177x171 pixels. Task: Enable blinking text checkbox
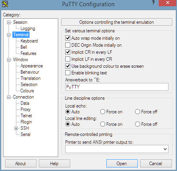[x=68, y=73]
